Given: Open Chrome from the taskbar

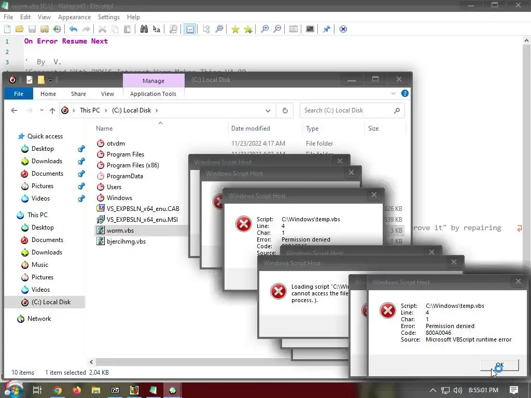Looking at the screenshot, I should (58, 390).
